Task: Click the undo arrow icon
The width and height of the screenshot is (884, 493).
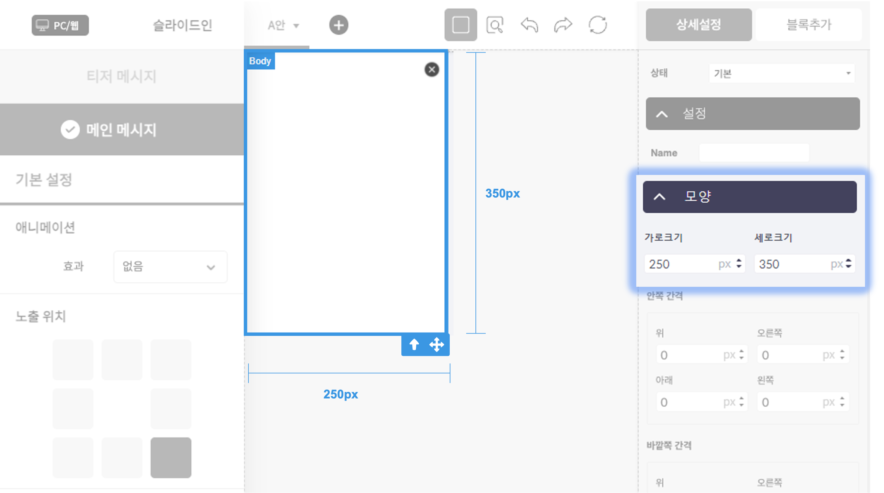Action: click(x=529, y=25)
